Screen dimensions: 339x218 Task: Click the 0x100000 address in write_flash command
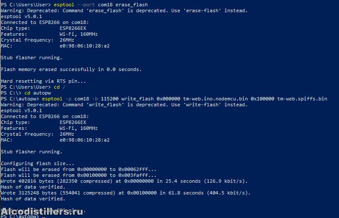[263, 99]
